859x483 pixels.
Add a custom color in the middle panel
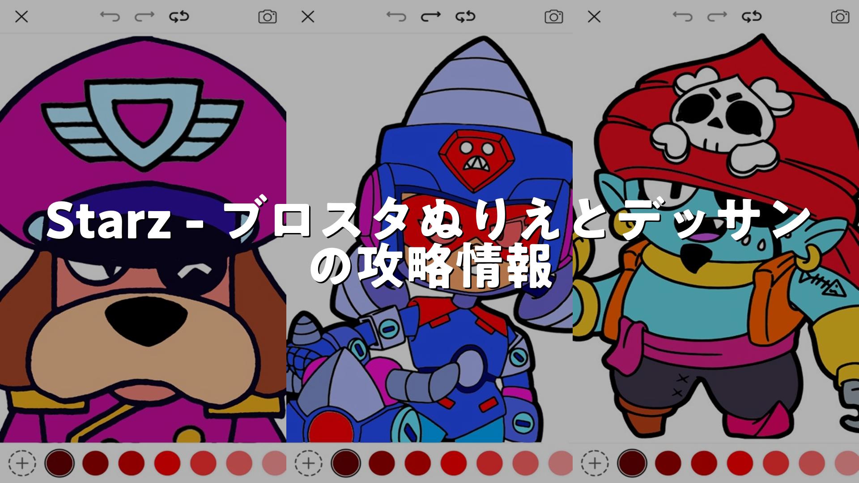(308, 463)
